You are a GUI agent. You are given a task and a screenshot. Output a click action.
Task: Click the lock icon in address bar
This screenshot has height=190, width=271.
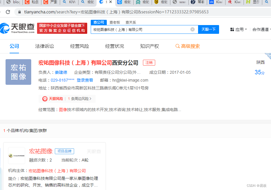coord(20,12)
